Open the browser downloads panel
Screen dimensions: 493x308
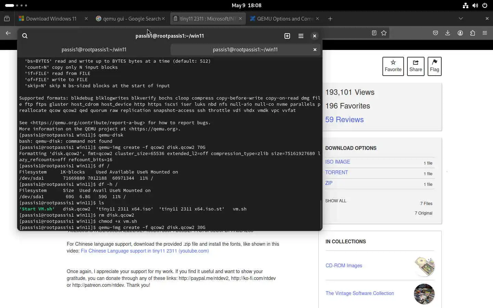point(448,33)
